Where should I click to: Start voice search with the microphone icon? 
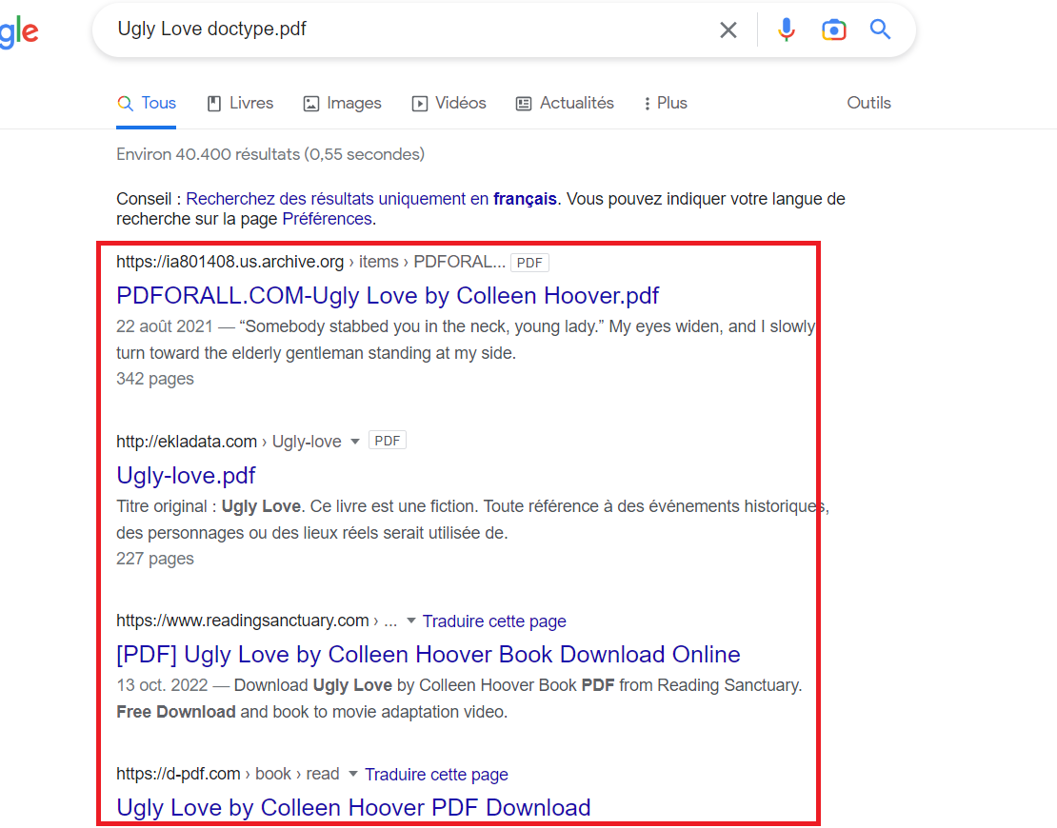click(786, 30)
